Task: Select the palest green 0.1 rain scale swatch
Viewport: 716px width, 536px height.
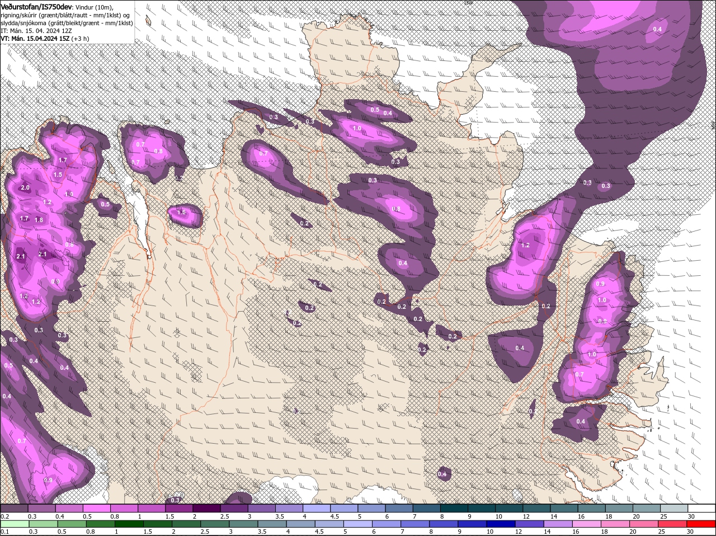Action: pyautogui.click(x=14, y=524)
